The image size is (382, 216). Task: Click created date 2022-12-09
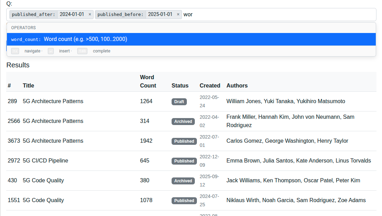[209, 161]
